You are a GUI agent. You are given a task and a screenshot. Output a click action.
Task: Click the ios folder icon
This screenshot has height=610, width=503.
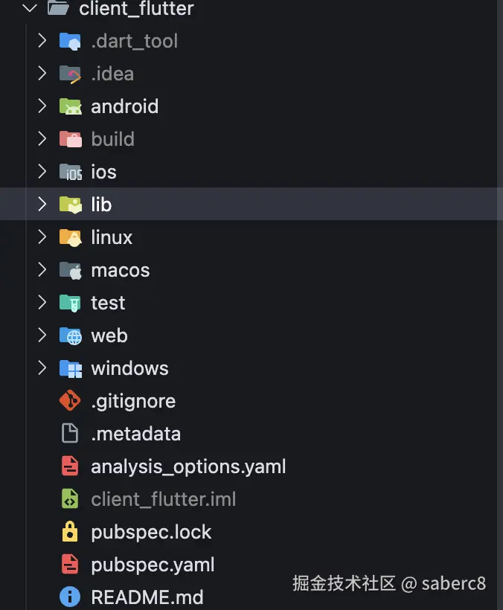click(x=70, y=172)
